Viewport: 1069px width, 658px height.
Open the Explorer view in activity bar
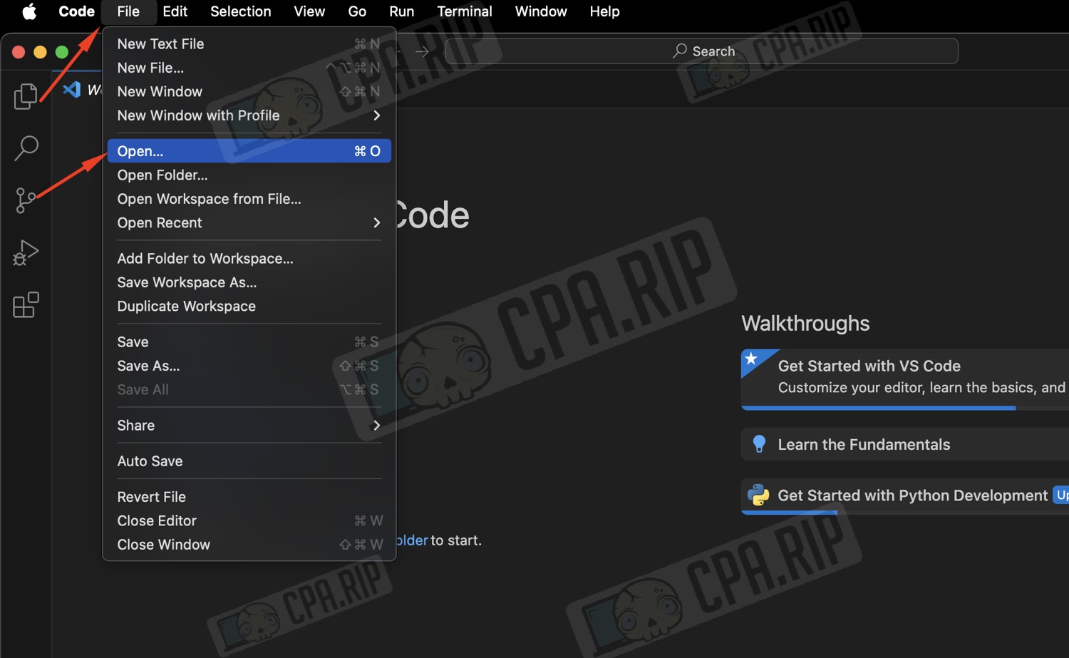tap(26, 96)
